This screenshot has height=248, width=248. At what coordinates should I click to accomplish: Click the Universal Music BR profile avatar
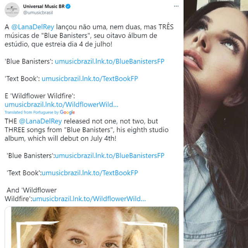pyautogui.click(x=12, y=10)
